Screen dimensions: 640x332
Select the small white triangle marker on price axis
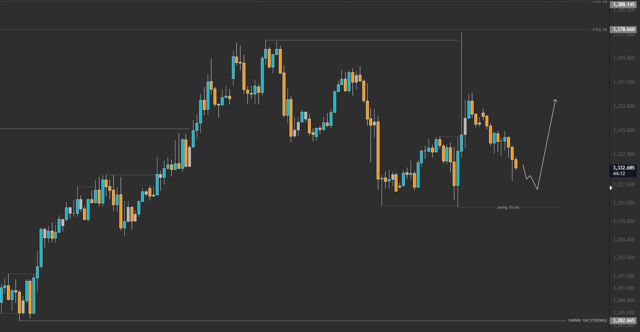[611, 188]
